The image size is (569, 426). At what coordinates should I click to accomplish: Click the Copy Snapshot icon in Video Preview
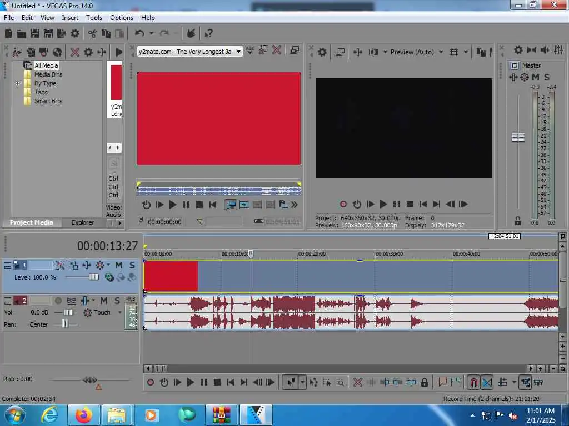coord(481,52)
